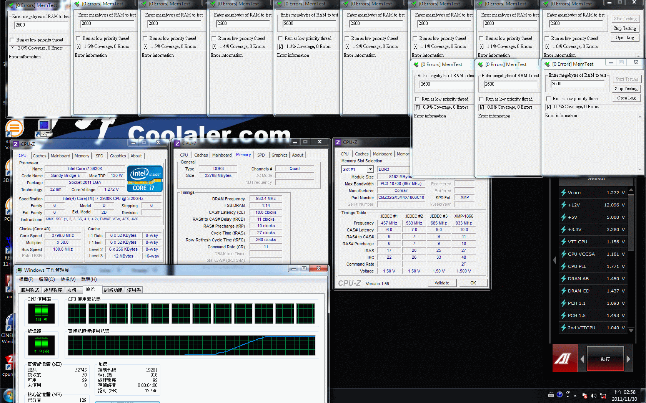Enable low priority thread in 1.2% Coverage MemTest

[x=346, y=38]
